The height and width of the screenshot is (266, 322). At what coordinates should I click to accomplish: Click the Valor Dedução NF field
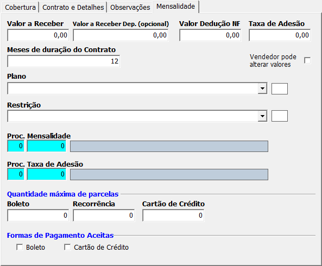pos(210,35)
